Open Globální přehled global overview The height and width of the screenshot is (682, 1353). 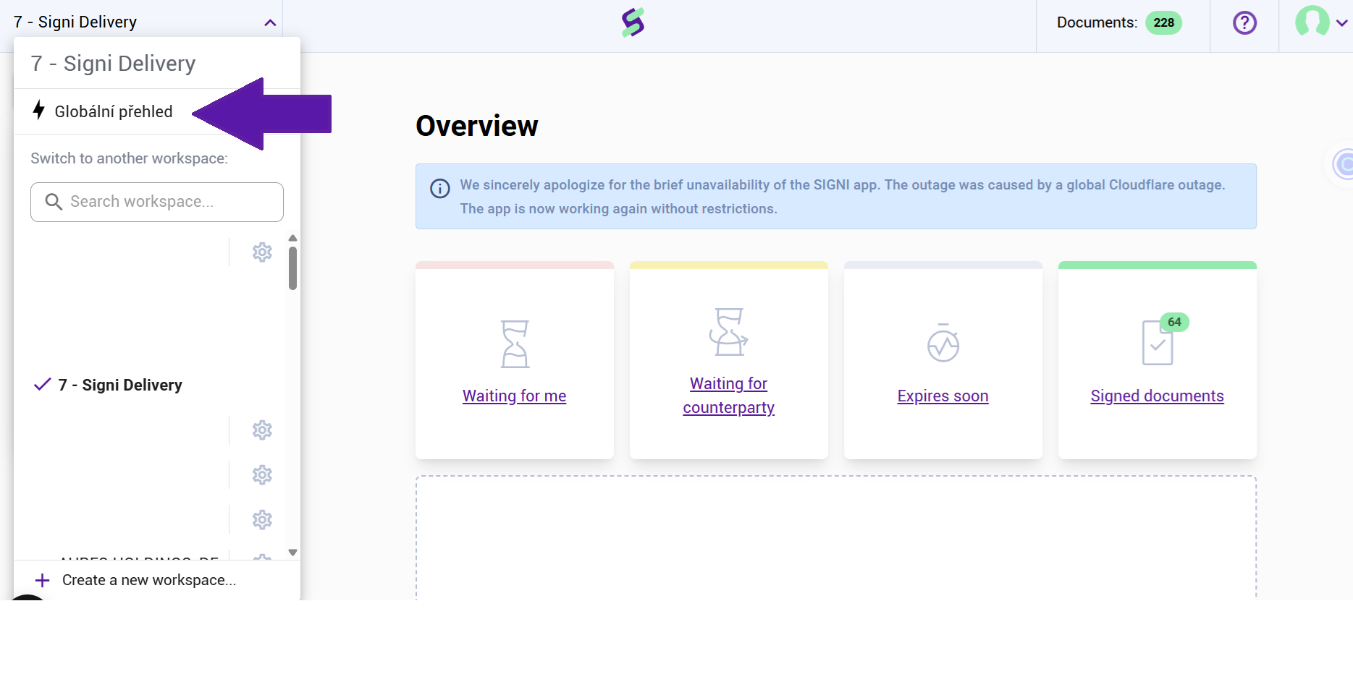point(113,111)
